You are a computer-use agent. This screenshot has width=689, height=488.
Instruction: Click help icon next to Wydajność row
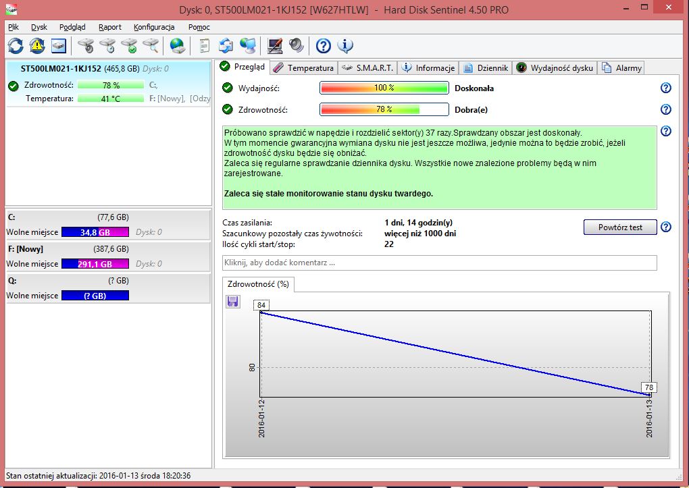click(666, 88)
